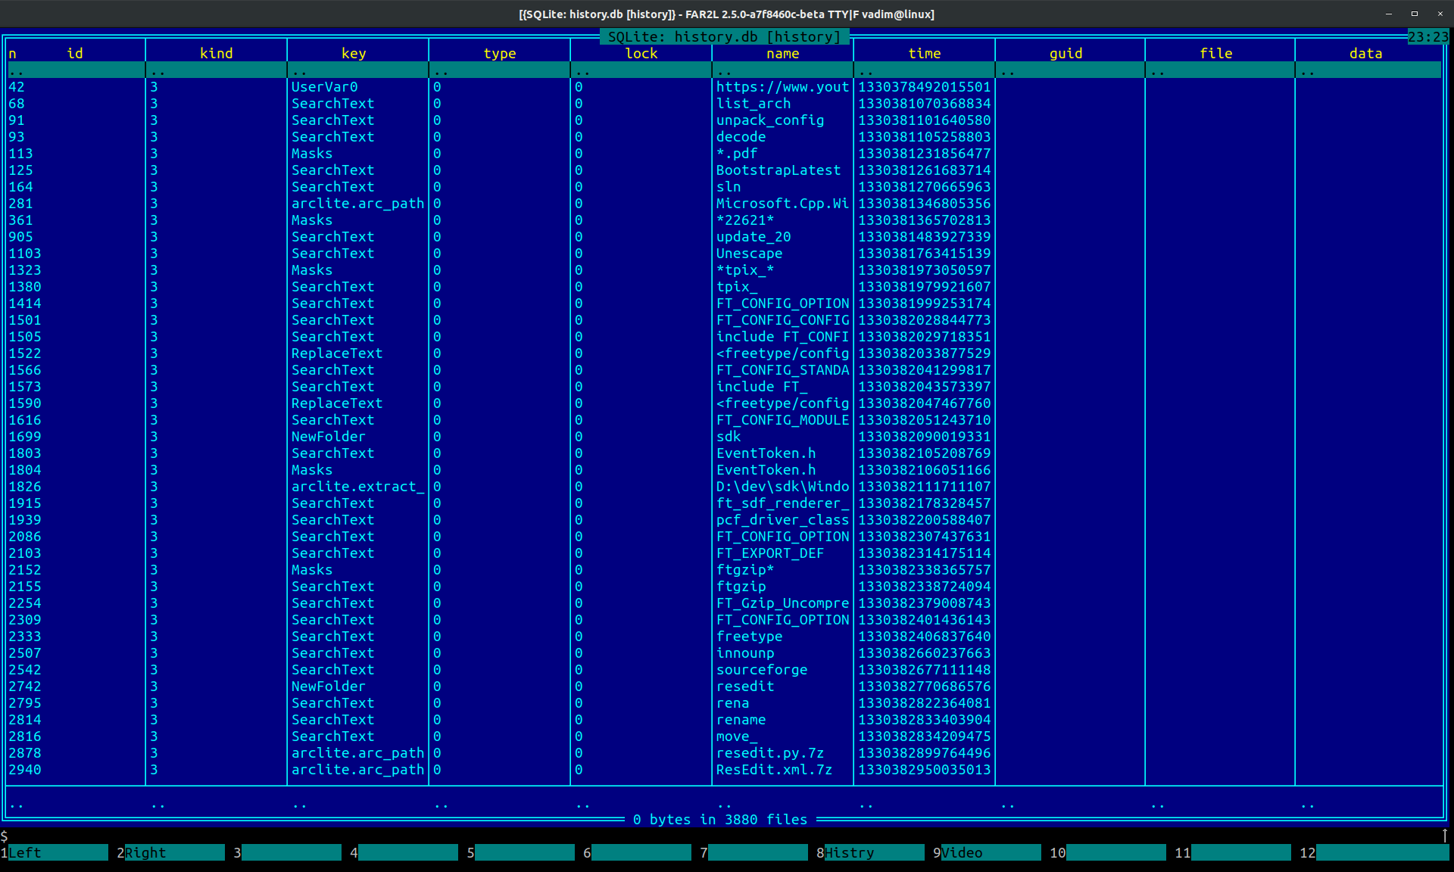Click the sourceforge name entry
Image resolution: width=1454 pixels, height=872 pixels.
pos(761,670)
